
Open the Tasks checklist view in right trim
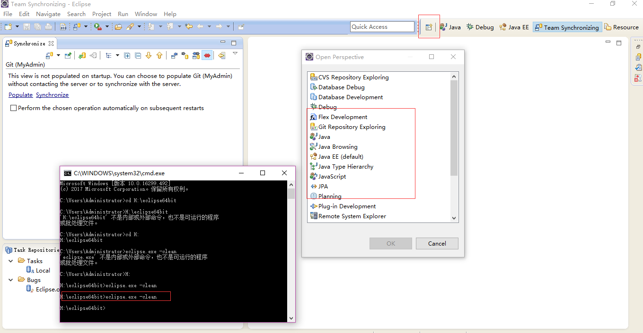coord(638,68)
